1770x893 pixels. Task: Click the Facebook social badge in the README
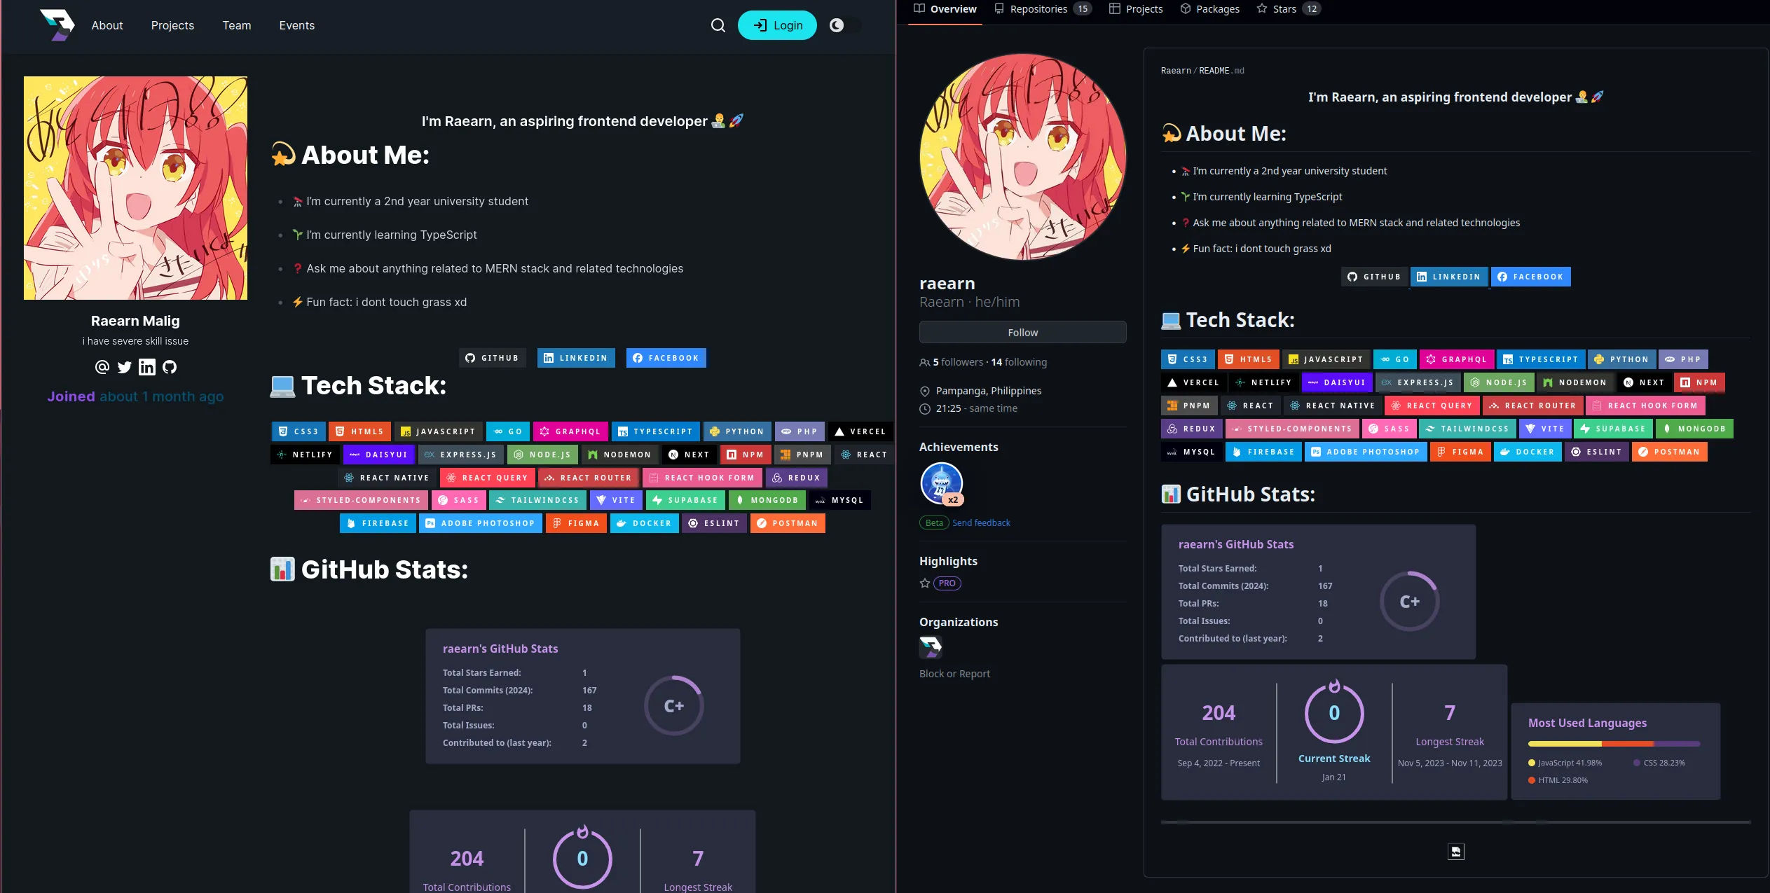pos(1530,276)
